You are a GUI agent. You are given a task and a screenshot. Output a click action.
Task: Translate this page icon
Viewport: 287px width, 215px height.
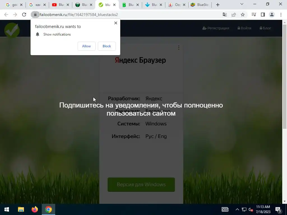(224, 15)
